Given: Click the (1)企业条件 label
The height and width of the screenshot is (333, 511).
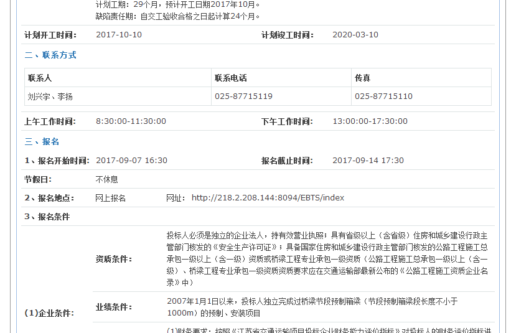Looking at the screenshot, I should pyautogui.click(x=49, y=313).
